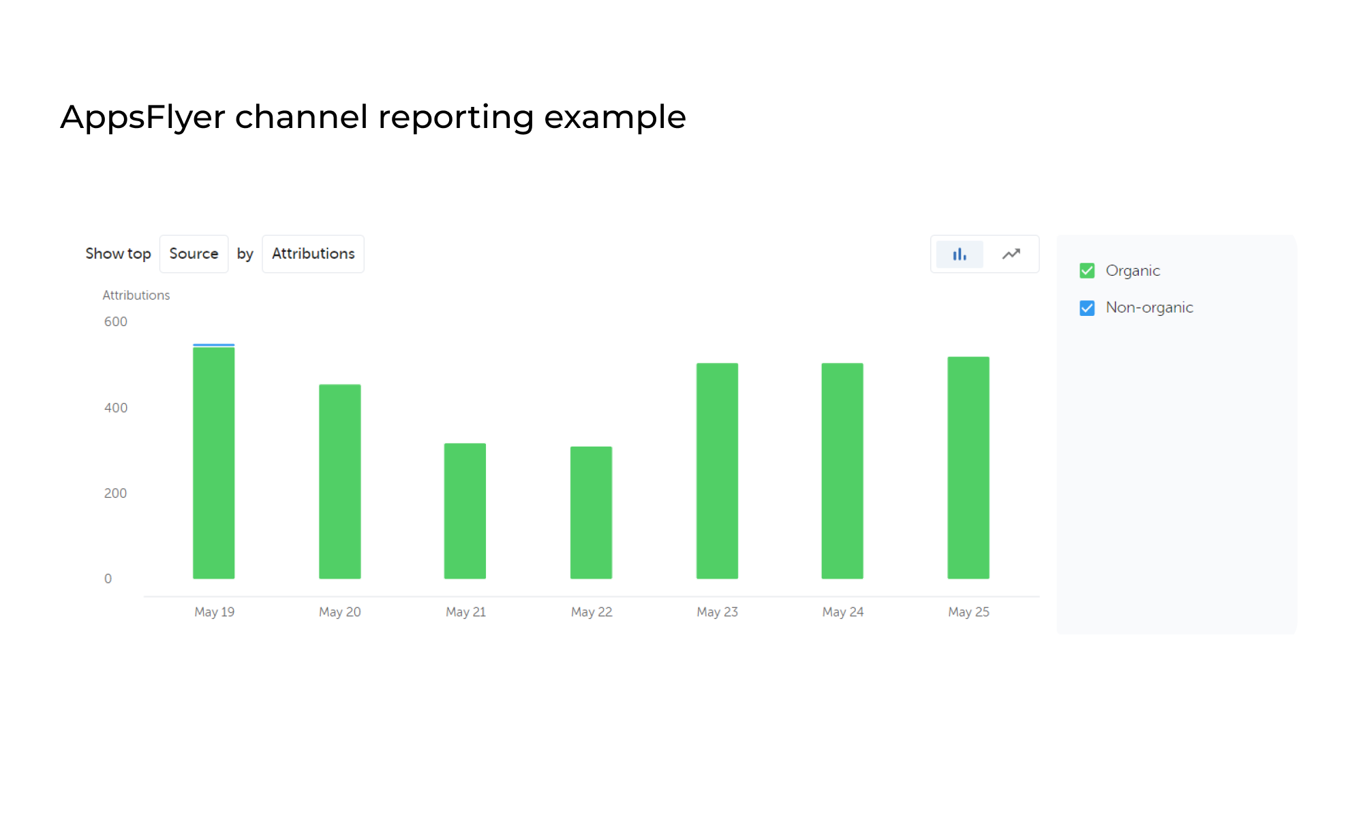Click the May 25 axis label
Screen dimensions: 1363x817
968,612
